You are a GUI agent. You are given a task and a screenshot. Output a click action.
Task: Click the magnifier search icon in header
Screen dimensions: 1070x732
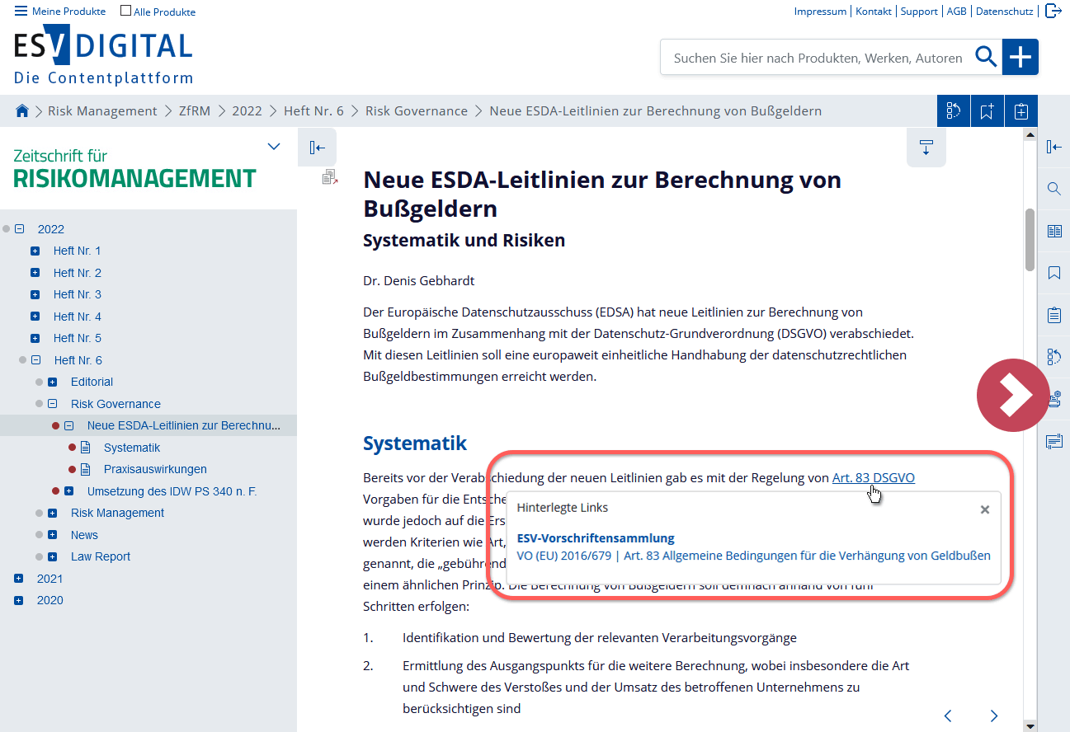986,57
